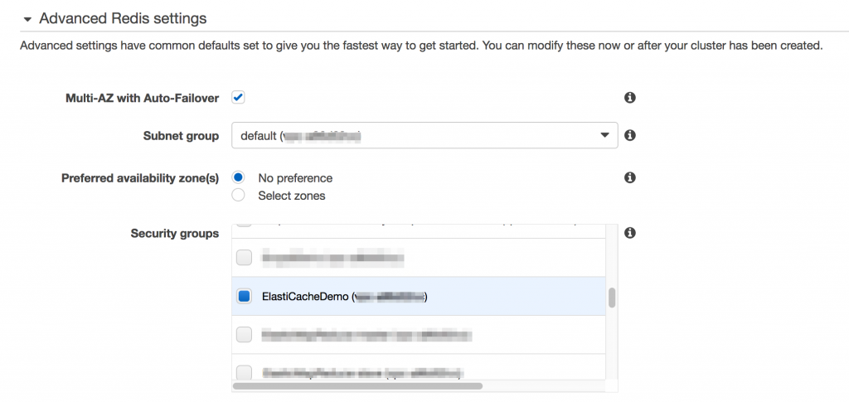The image size is (849, 402).
Task: Click the info icon beside Multi-AZ with Auto-Failover
Action: [629, 98]
